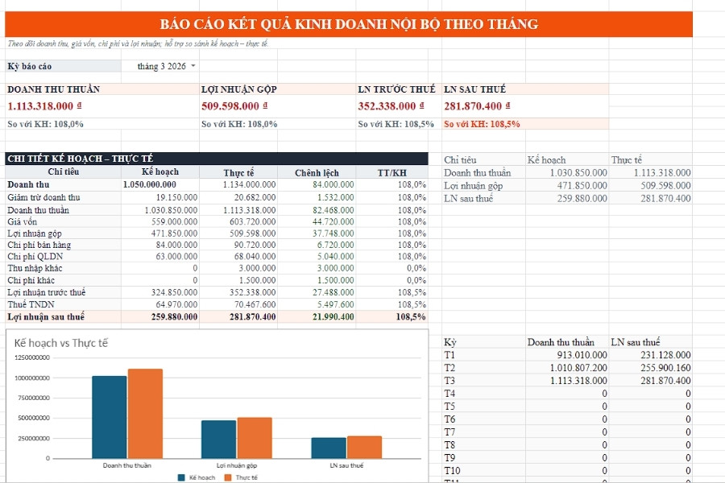
Task: Click the chart title 'Kế hoạch vs Thực tế'
Action: [61, 343]
